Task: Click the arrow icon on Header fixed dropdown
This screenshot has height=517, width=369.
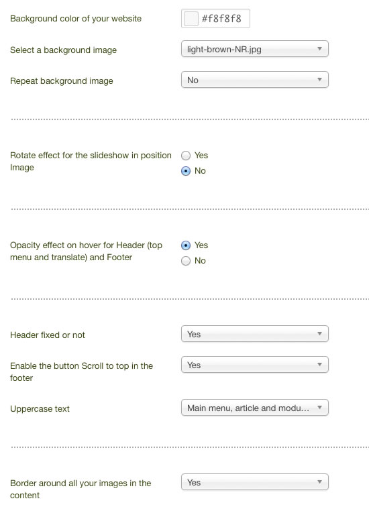Action: pos(319,334)
